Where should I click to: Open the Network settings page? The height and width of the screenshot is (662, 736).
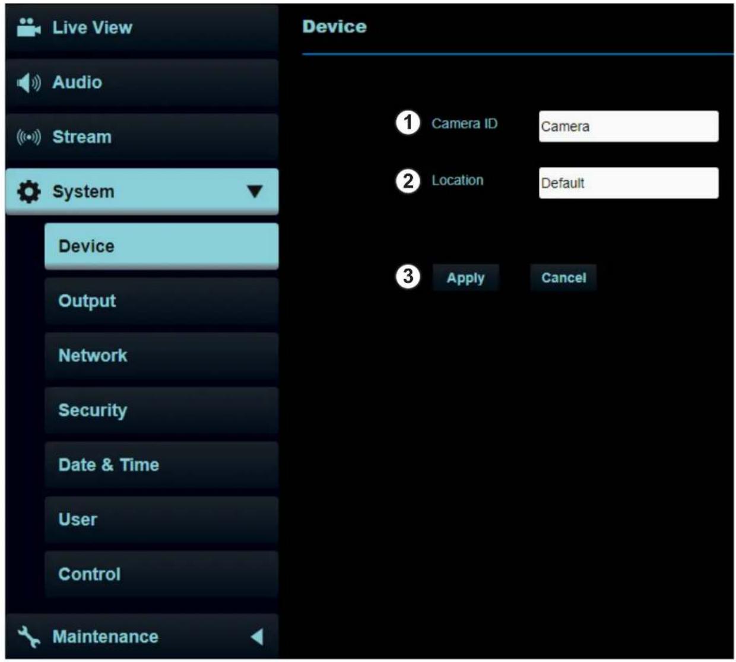pos(161,355)
